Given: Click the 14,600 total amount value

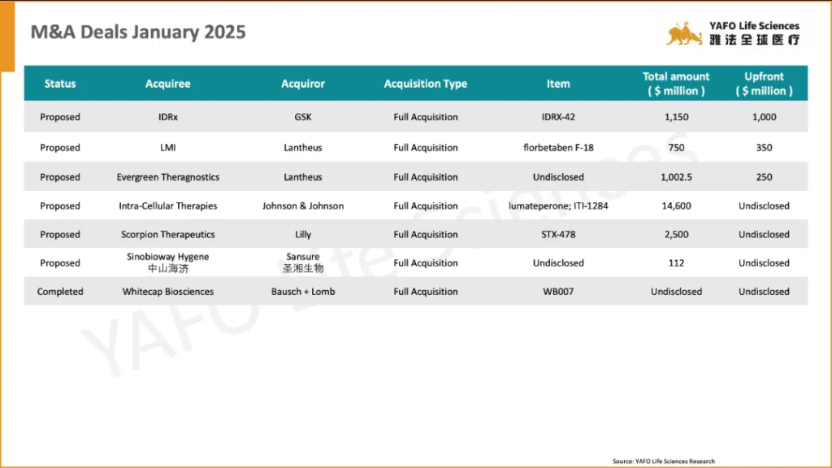Looking at the screenshot, I should (676, 206).
